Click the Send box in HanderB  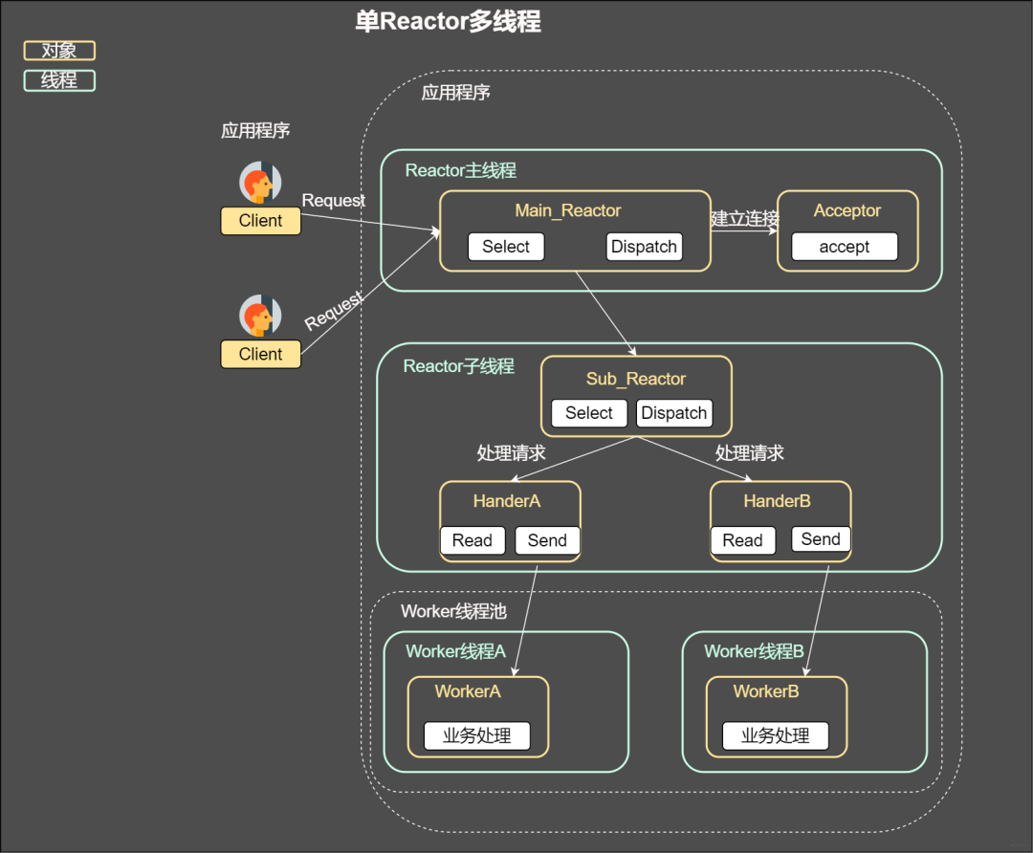click(x=821, y=538)
